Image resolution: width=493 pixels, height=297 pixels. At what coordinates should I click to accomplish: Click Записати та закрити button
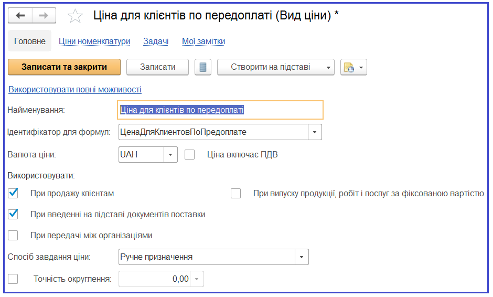64,67
